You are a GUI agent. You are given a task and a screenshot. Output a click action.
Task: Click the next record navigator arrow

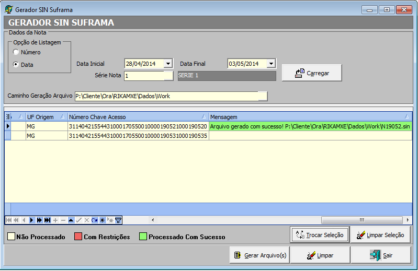coord(31,220)
